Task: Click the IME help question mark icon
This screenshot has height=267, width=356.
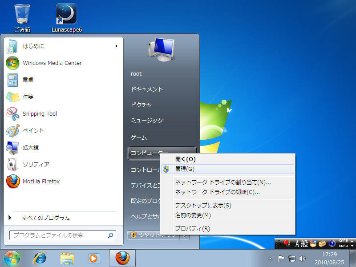Action: pyautogui.click(x=332, y=243)
